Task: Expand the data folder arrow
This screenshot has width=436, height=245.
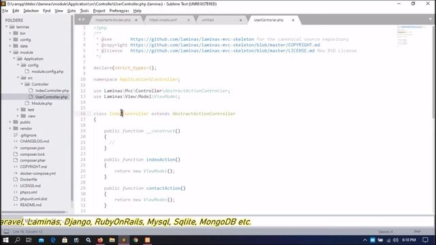Action: tap(10, 46)
